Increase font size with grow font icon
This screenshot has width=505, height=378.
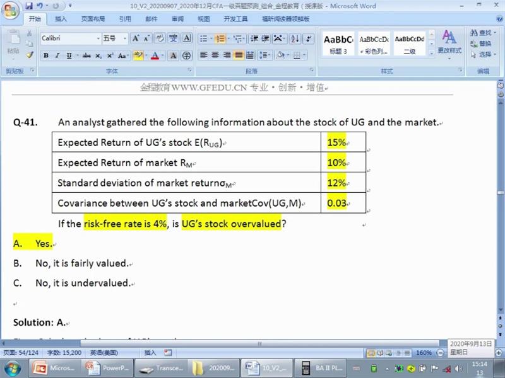coord(136,38)
